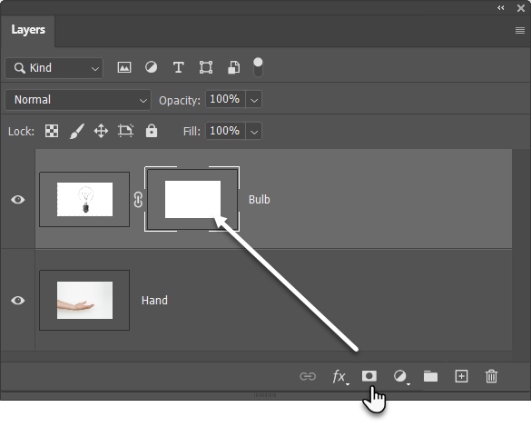Open the Normal blend mode dropdown
The width and height of the screenshot is (531, 427).
[x=78, y=100]
